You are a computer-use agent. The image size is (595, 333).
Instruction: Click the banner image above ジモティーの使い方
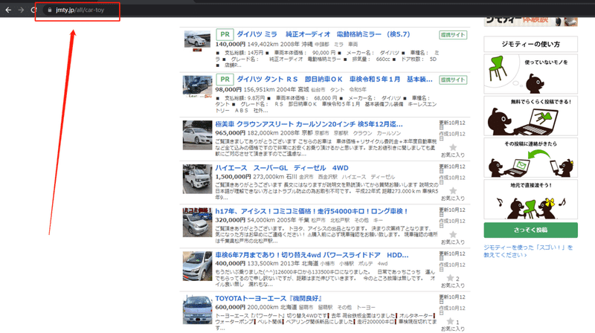(x=530, y=22)
